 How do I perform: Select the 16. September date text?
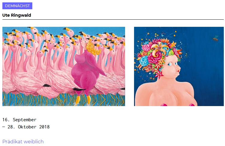(x=19, y=120)
